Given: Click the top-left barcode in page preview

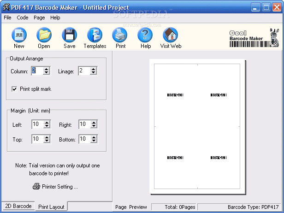Looking at the screenshot, I should pyautogui.click(x=175, y=95).
